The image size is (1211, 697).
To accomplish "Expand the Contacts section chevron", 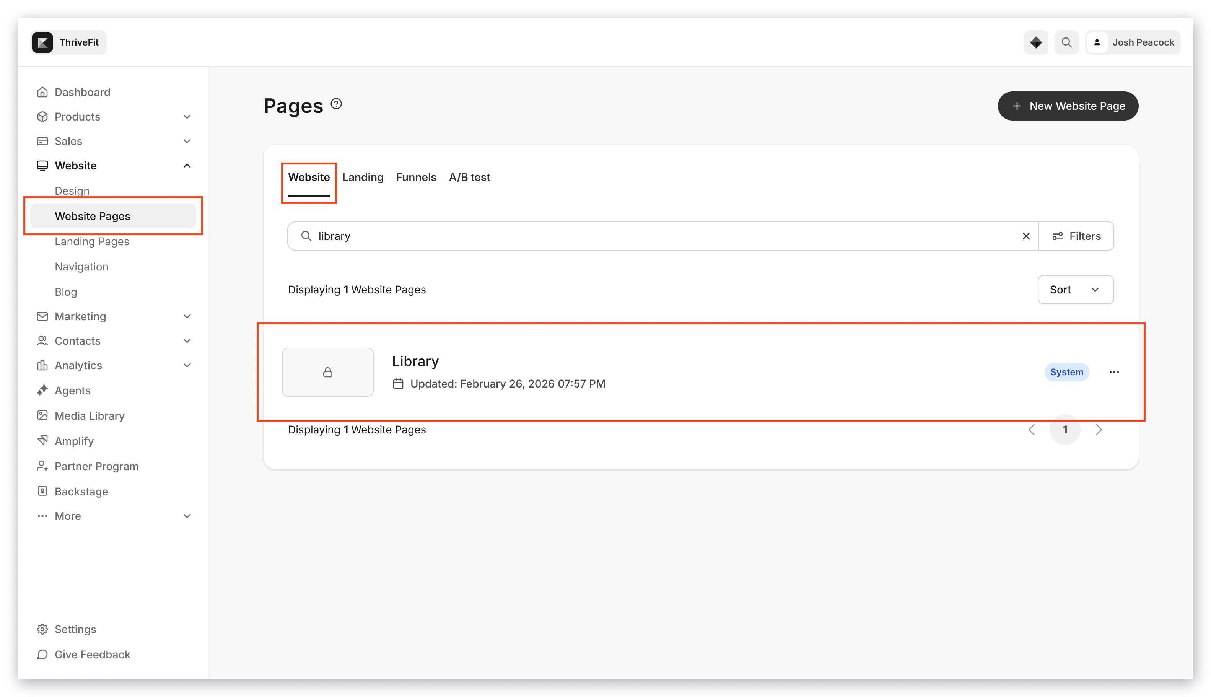I will [187, 341].
